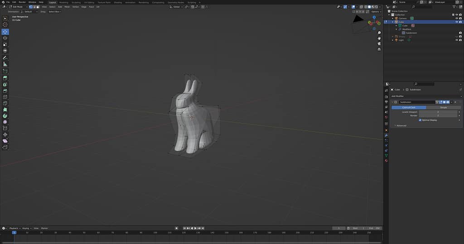Open the Modifiers wrench properties tab
This screenshot has height=244, width=464.
[x=386, y=135]
